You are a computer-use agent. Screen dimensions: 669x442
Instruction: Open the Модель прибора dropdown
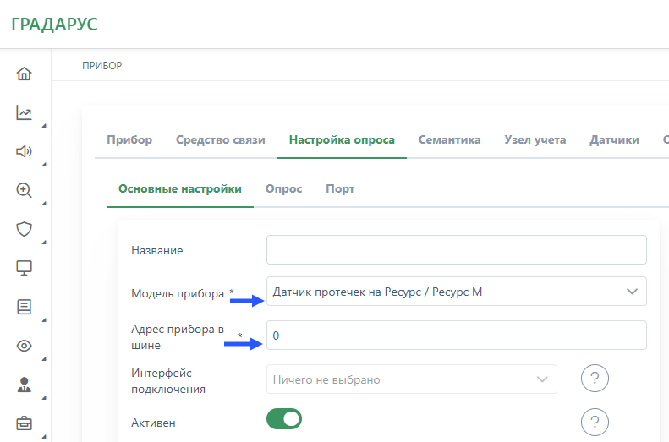point(456,292)
